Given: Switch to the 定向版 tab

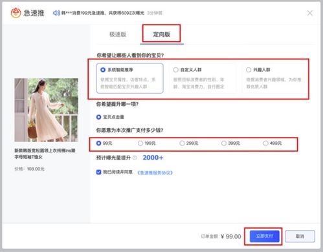Looking at the screenshot, I should click(x=162, y=34).
